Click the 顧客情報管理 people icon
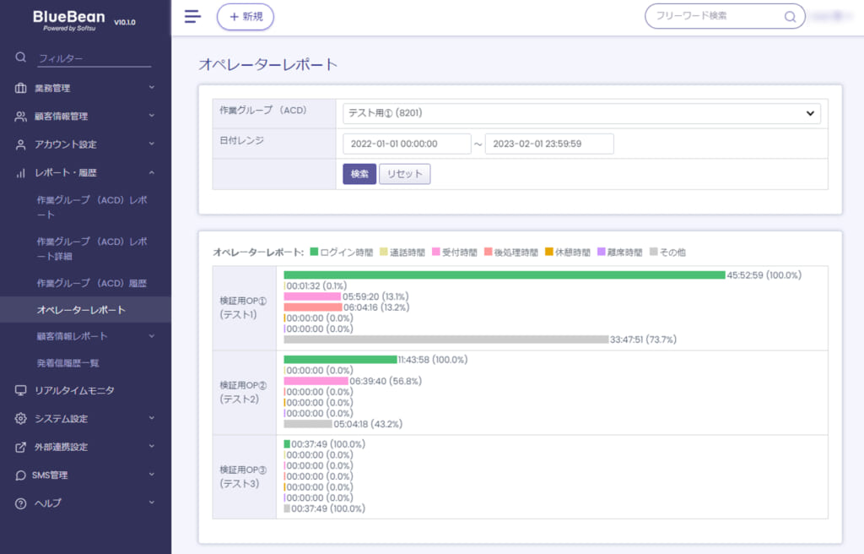The width and height of the screenshot is (864, 554). (21, 116)
